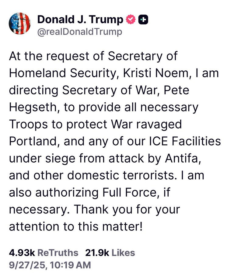Open the Donald J. Trump display name

click(80, 20)
